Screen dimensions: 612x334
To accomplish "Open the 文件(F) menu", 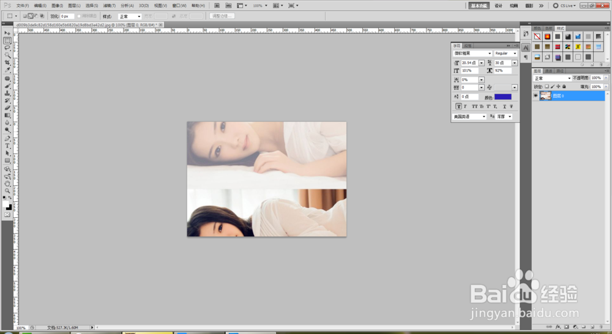I will pos(23,6).
